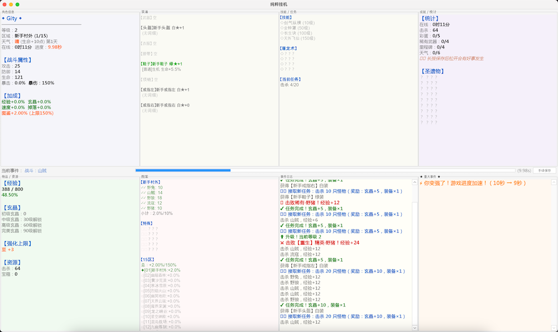Click the 剑气纵横 (10级) skill
The width and height of the screenshot is (558, 332).
[x=297, y=23]
